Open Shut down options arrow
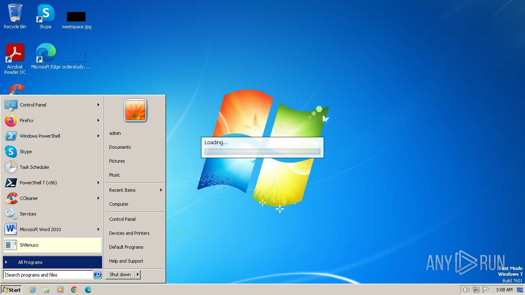 (138, 275)
